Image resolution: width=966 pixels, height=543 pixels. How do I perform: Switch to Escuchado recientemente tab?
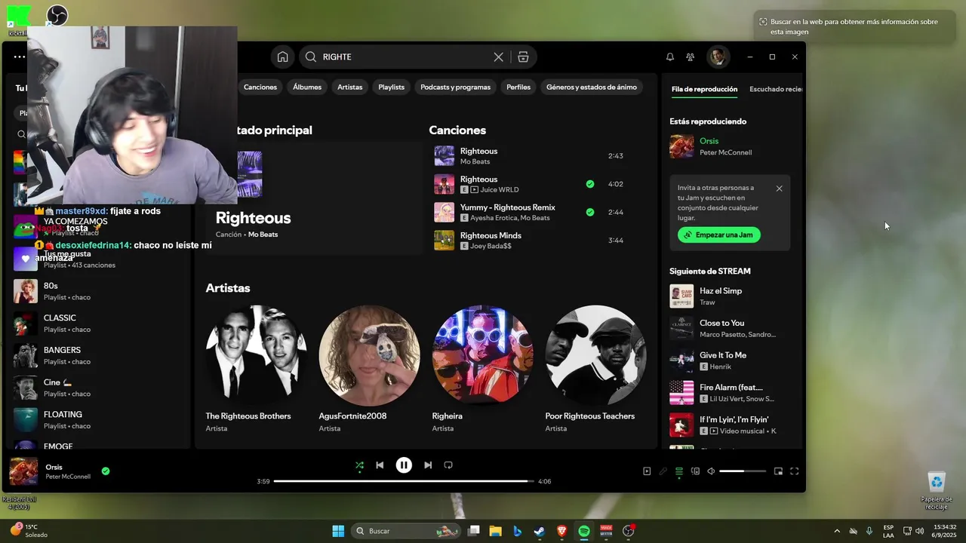pos(776,89)
